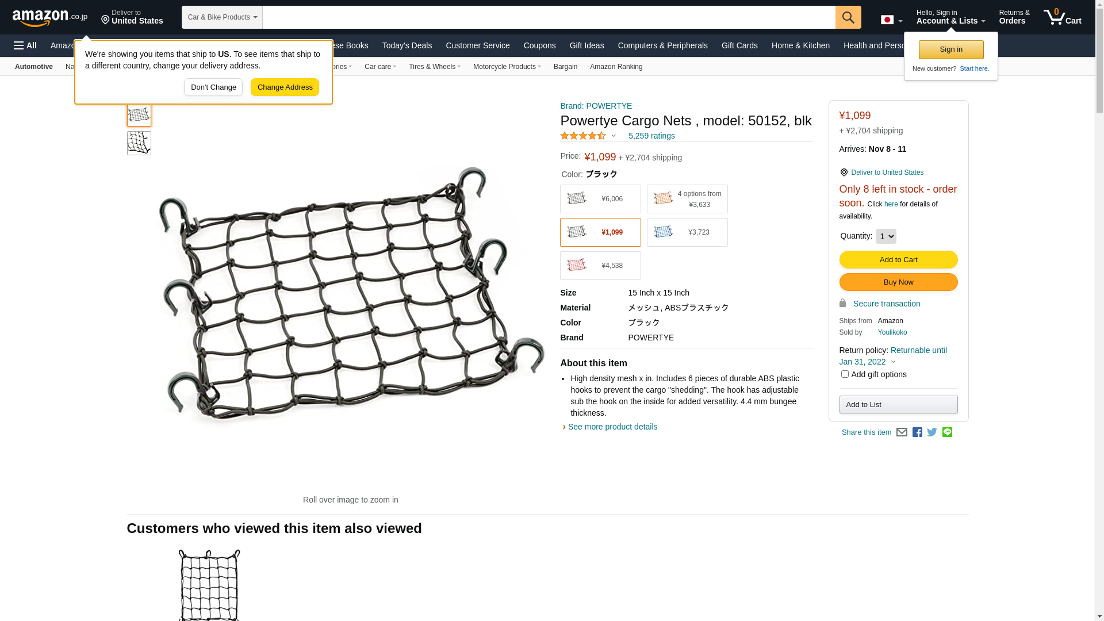Share this item on Twitter
This screenshot has width=1104, height=621.
[x=932, y=432]
